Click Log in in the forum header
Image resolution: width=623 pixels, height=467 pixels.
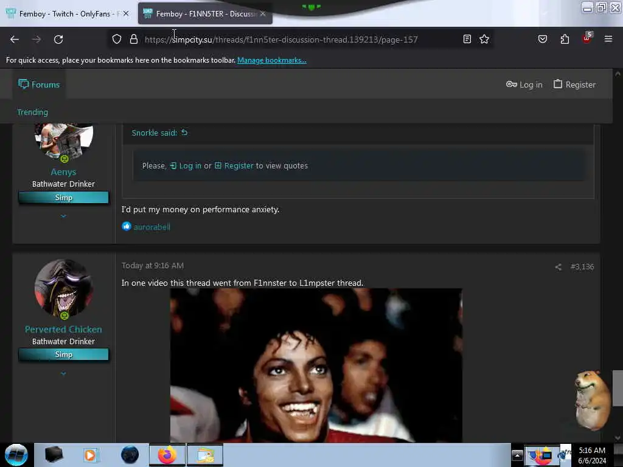point(524,84)
